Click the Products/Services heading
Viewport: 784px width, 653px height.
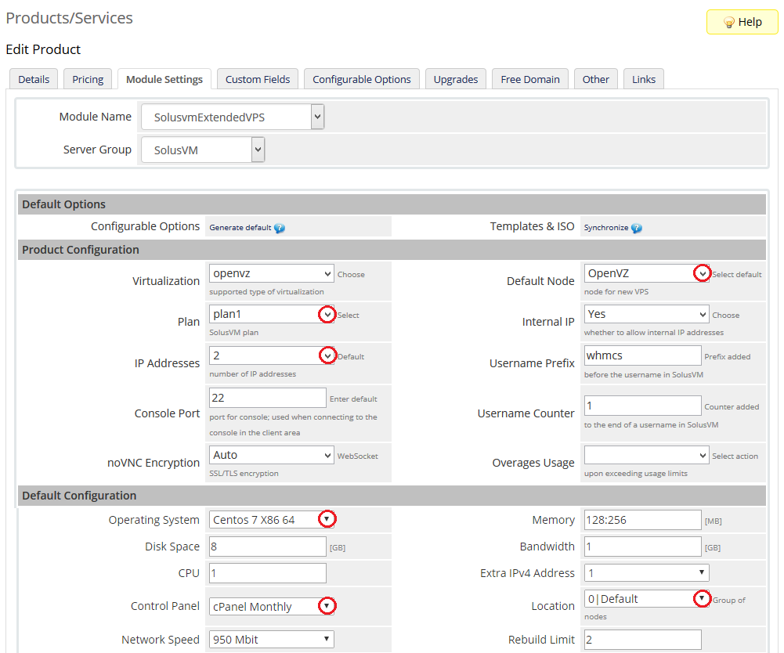(x=69, y=18)
